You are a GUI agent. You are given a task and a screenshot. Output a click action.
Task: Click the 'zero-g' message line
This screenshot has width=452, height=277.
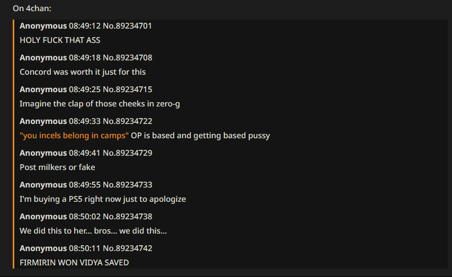click(x=100, y=104)
